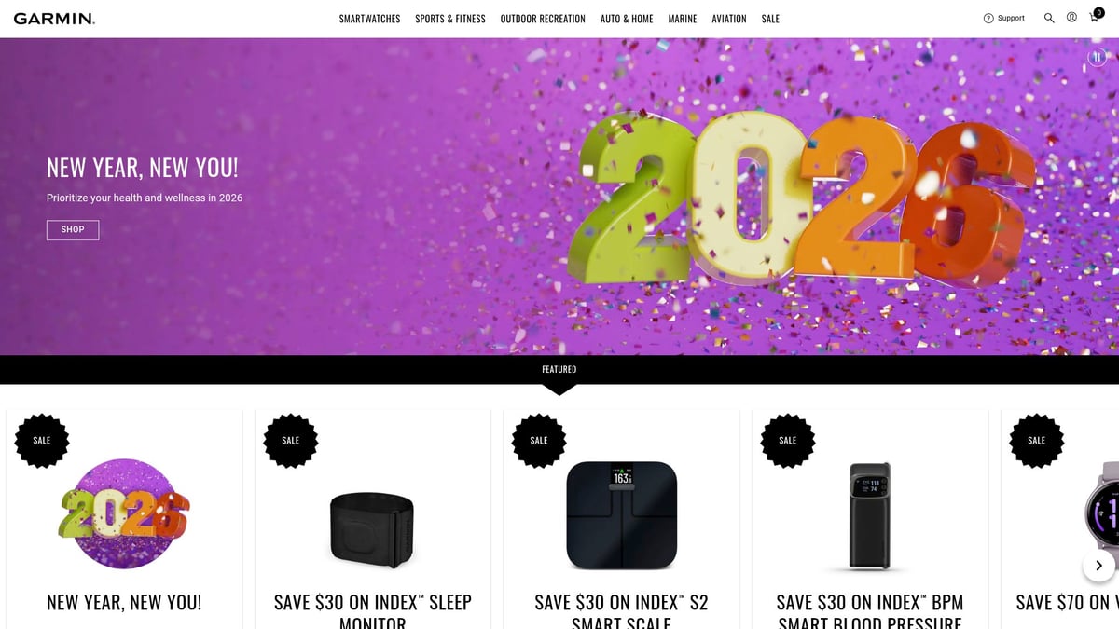This screenshot has width=1119, height=629.
Task: Click the Sale badge on S2 Smart Scale card
Action: point(539,440)
